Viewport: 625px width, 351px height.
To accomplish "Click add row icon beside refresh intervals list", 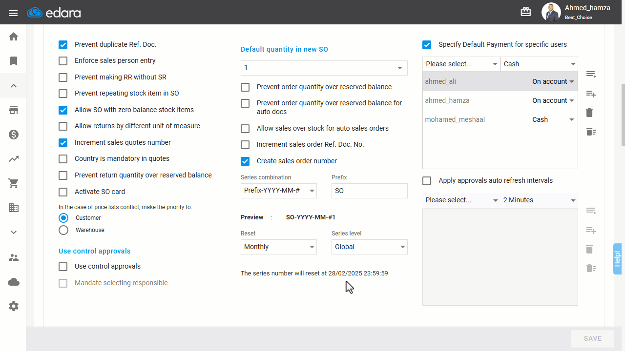I will tap(591, 230).
